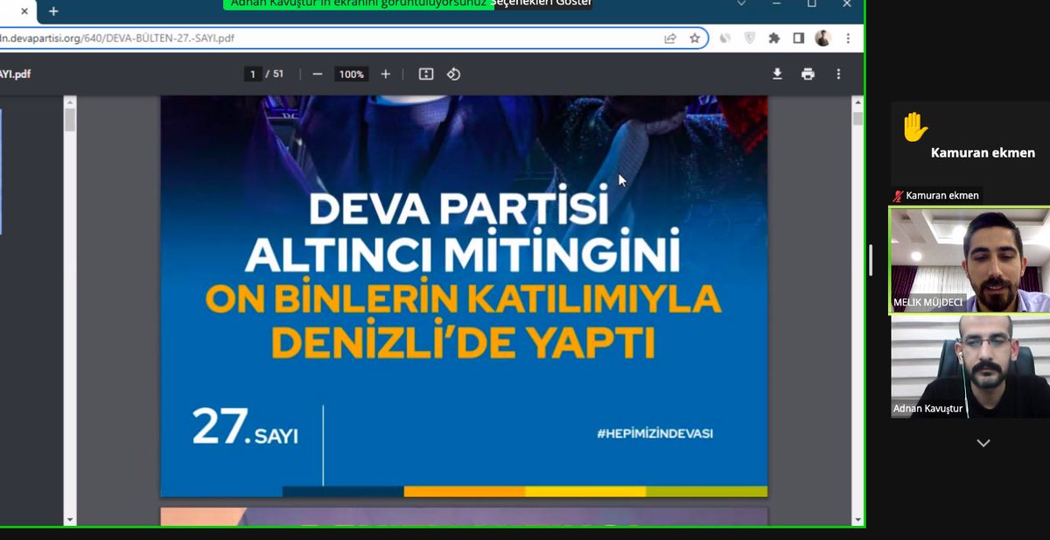This screenshot has height=540, width=1050.
Task: Print the PDF document
Action: (x=808, y=74)
